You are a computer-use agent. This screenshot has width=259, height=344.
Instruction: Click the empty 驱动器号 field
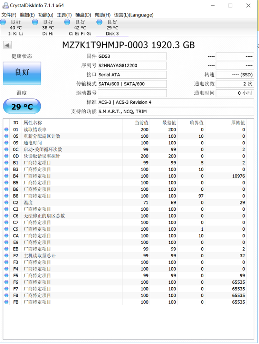tap(132, 93)
